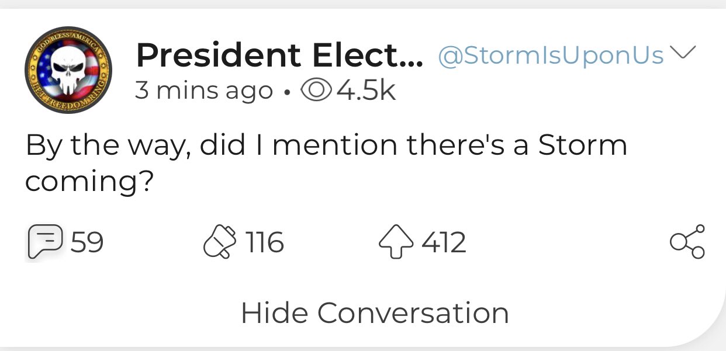Click the word Storm in the post

[582, 145]
